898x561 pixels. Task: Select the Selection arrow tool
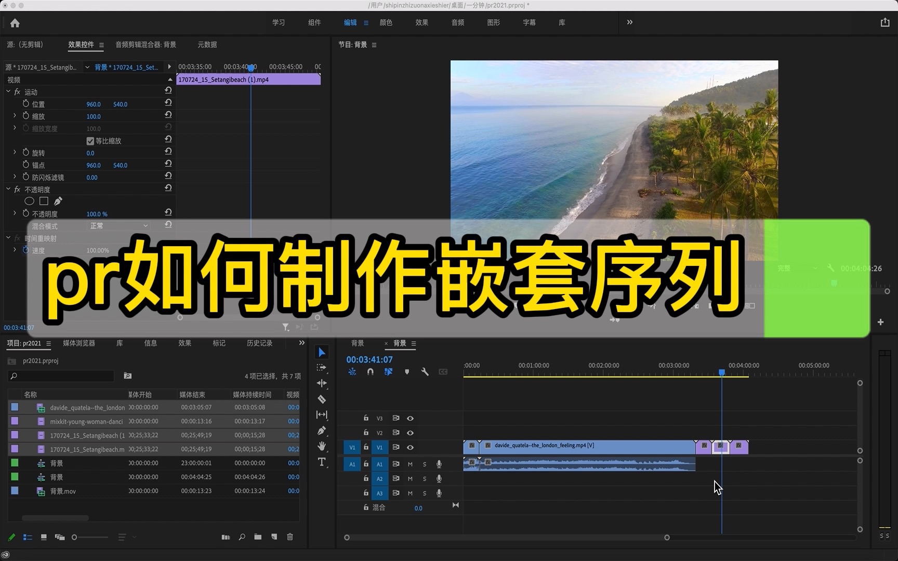pos(322,352)
